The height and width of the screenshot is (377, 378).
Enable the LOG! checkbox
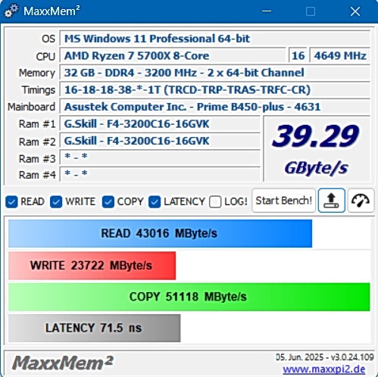[x=215, y=202]
